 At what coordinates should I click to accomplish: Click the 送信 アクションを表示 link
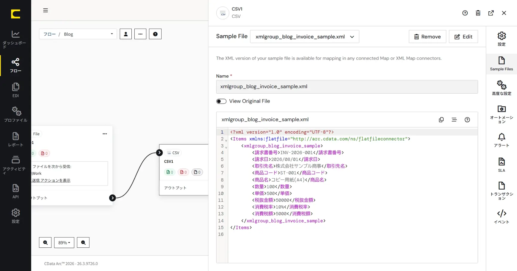click(51, 180)
